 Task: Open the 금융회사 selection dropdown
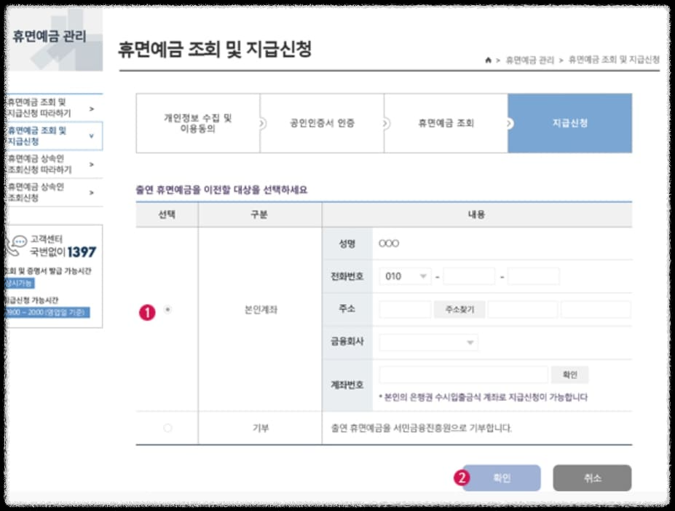[x=429, y=341]
